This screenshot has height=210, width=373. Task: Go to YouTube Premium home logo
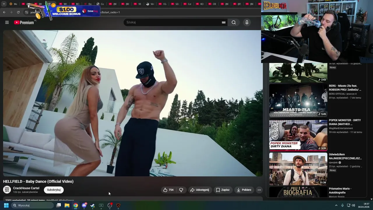pos(24,22)
